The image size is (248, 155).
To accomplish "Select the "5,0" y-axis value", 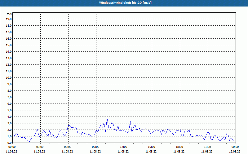I will (10, 110).
